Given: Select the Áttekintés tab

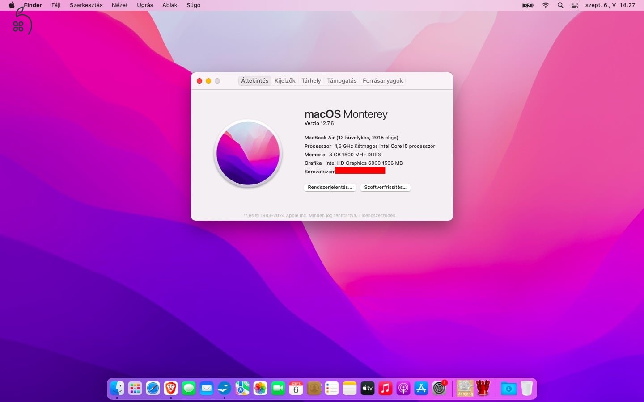Looking at the screenshot, I should [255, 81].
